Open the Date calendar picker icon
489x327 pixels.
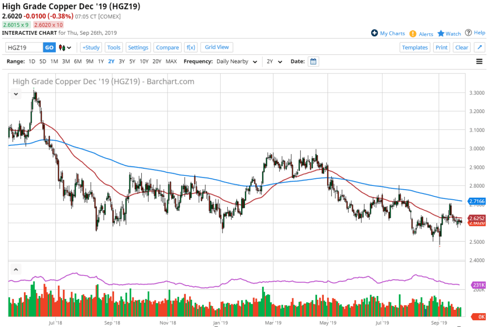(313, 61)
